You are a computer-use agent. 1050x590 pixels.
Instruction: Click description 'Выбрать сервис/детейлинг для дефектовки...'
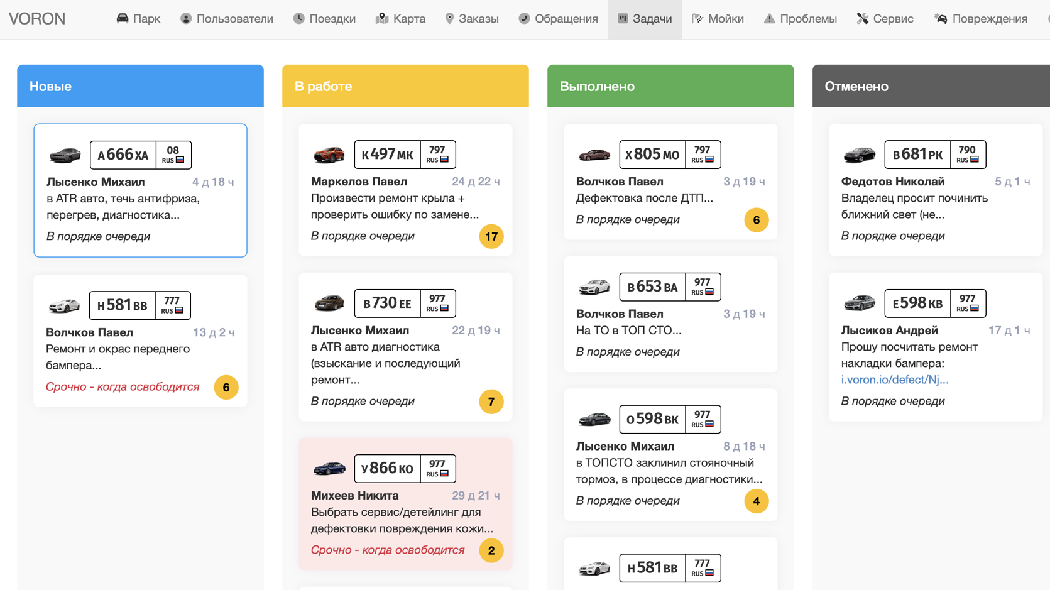(x=402, y=520)
